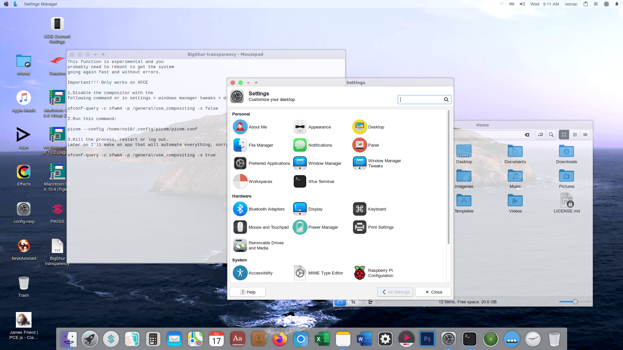
Task: Switch Home window to list view
Action: 575,135
